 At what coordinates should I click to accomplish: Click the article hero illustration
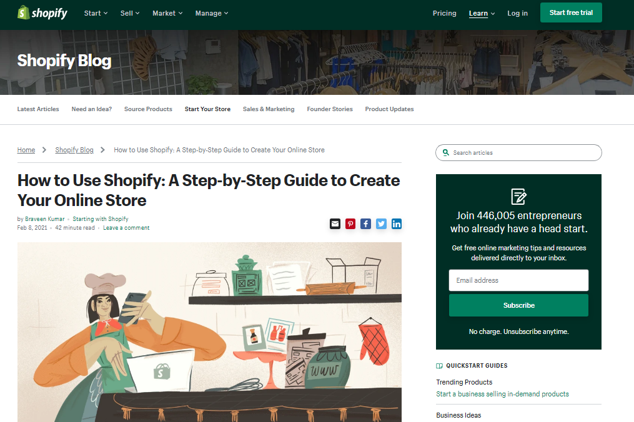pos(209,332)
